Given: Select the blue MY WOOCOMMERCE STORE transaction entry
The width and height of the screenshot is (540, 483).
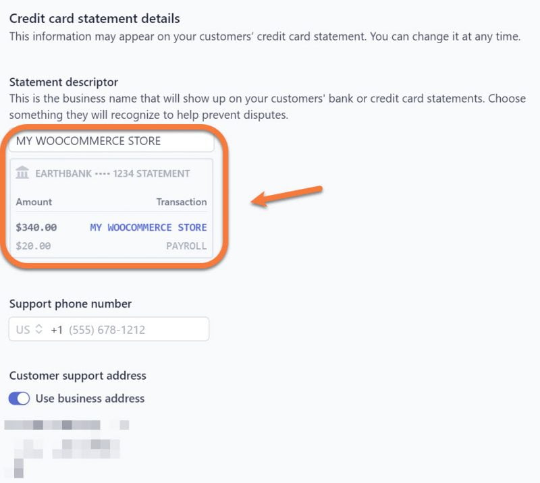Looking at the screenshot, I should coord(147,227).
